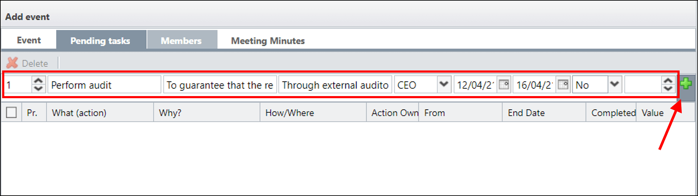Image resolution: width=698 pixels, height=196 pixels.
Task: Click the 'Through external audito' How/Where field
Action: (335, 85)
